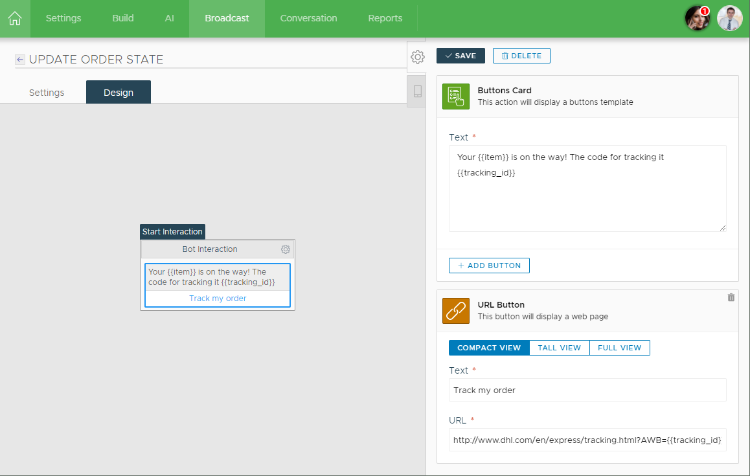Open Bot Interaction gear settings

point(286,249)
